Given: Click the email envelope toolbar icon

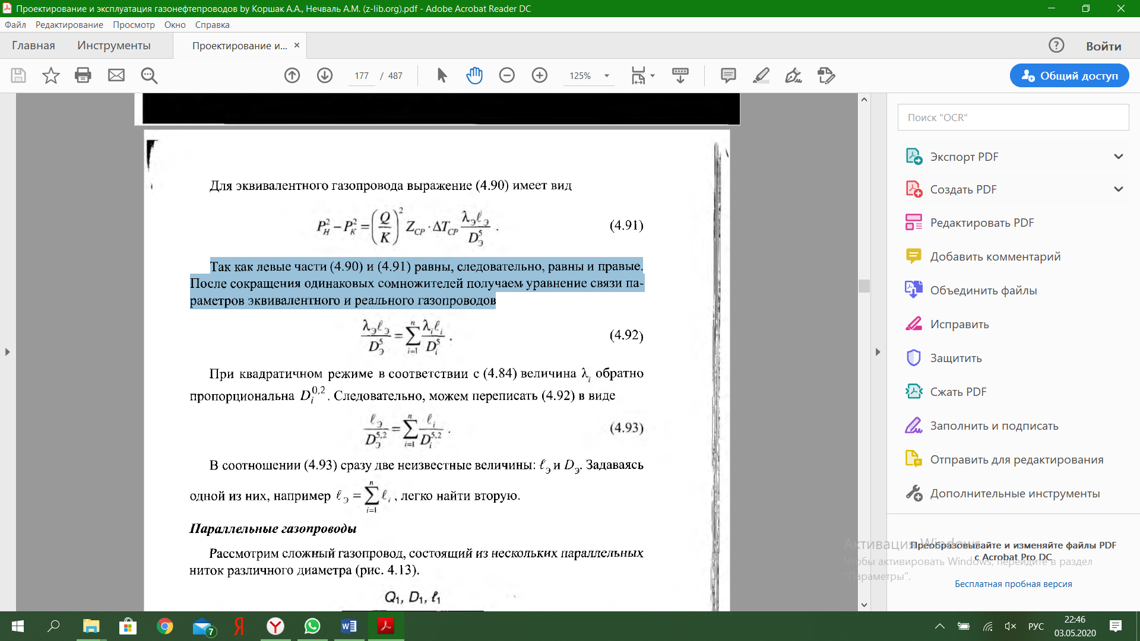Looking at the screenshot, I should [x=116, y=75].
